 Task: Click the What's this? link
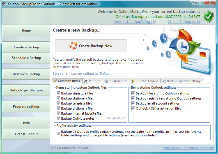[x=116, y=118]
